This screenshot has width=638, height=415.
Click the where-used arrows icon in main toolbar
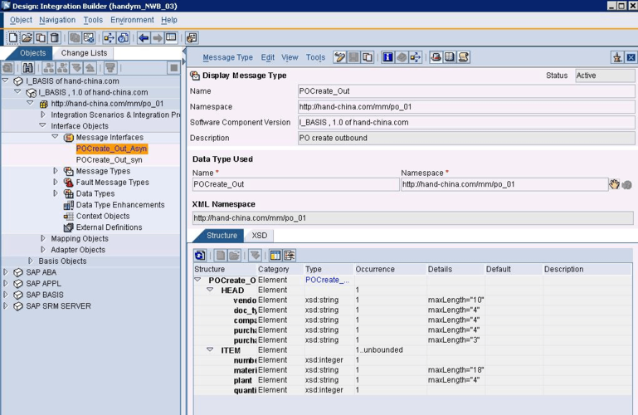tap(109, 38)
